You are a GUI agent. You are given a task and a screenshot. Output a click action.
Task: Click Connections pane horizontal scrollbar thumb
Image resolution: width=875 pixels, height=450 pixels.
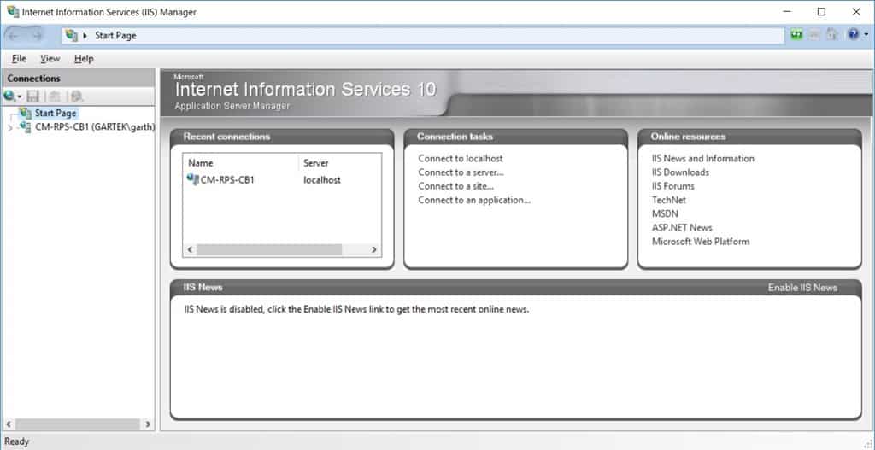coord(77,424)
